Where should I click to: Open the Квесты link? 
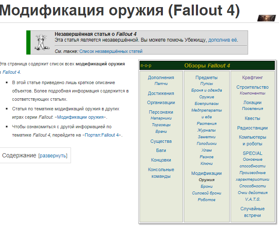(x=252, y=118)
